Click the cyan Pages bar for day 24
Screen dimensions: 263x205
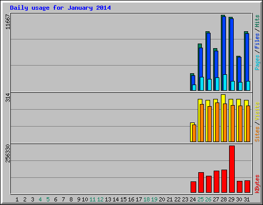coord(194,88)
